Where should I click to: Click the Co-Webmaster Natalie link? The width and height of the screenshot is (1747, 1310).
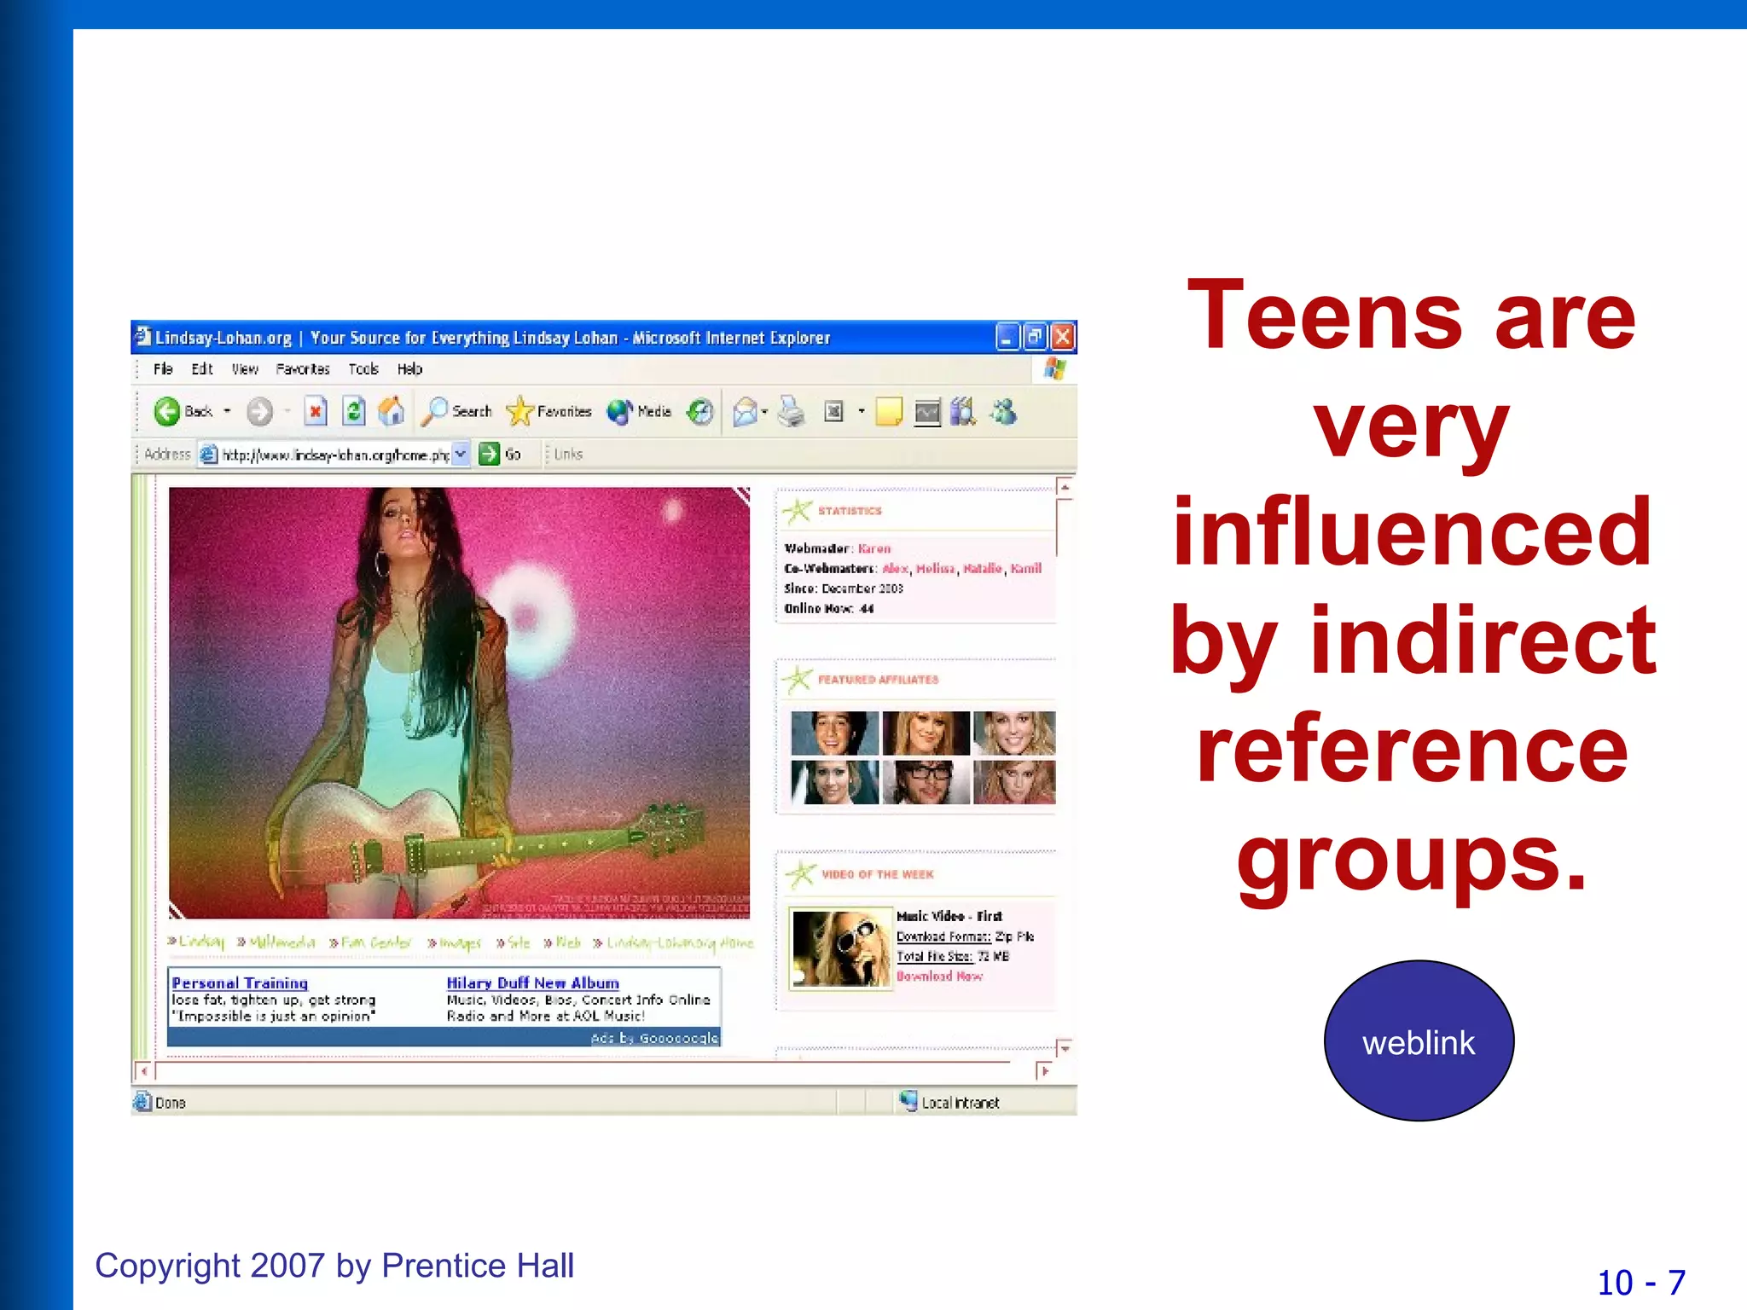click(x=983, y=568)
